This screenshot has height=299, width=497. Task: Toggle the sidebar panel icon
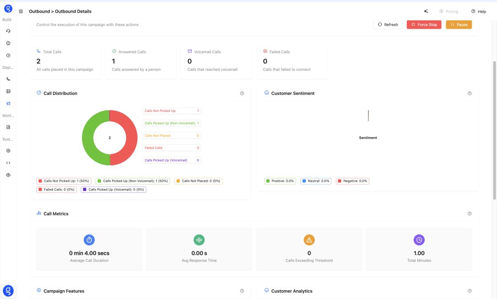(x=20, y=11)
